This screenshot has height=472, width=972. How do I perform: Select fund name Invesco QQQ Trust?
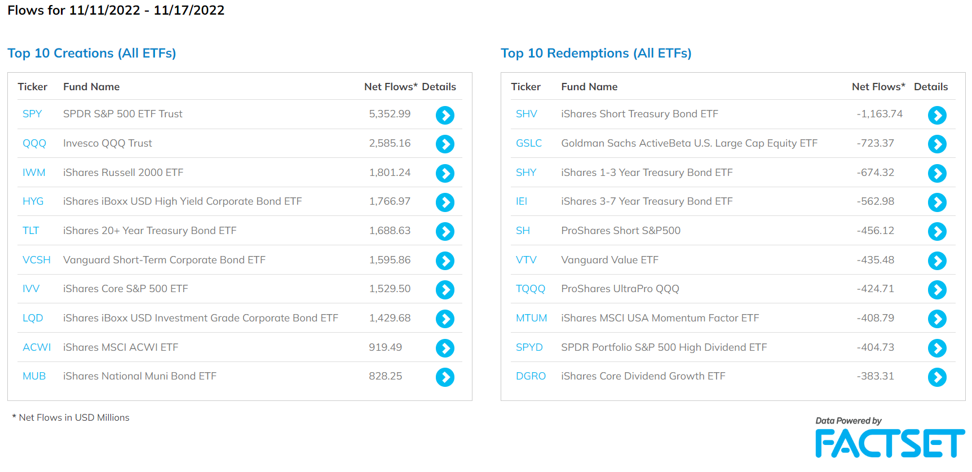coord(108,143)
